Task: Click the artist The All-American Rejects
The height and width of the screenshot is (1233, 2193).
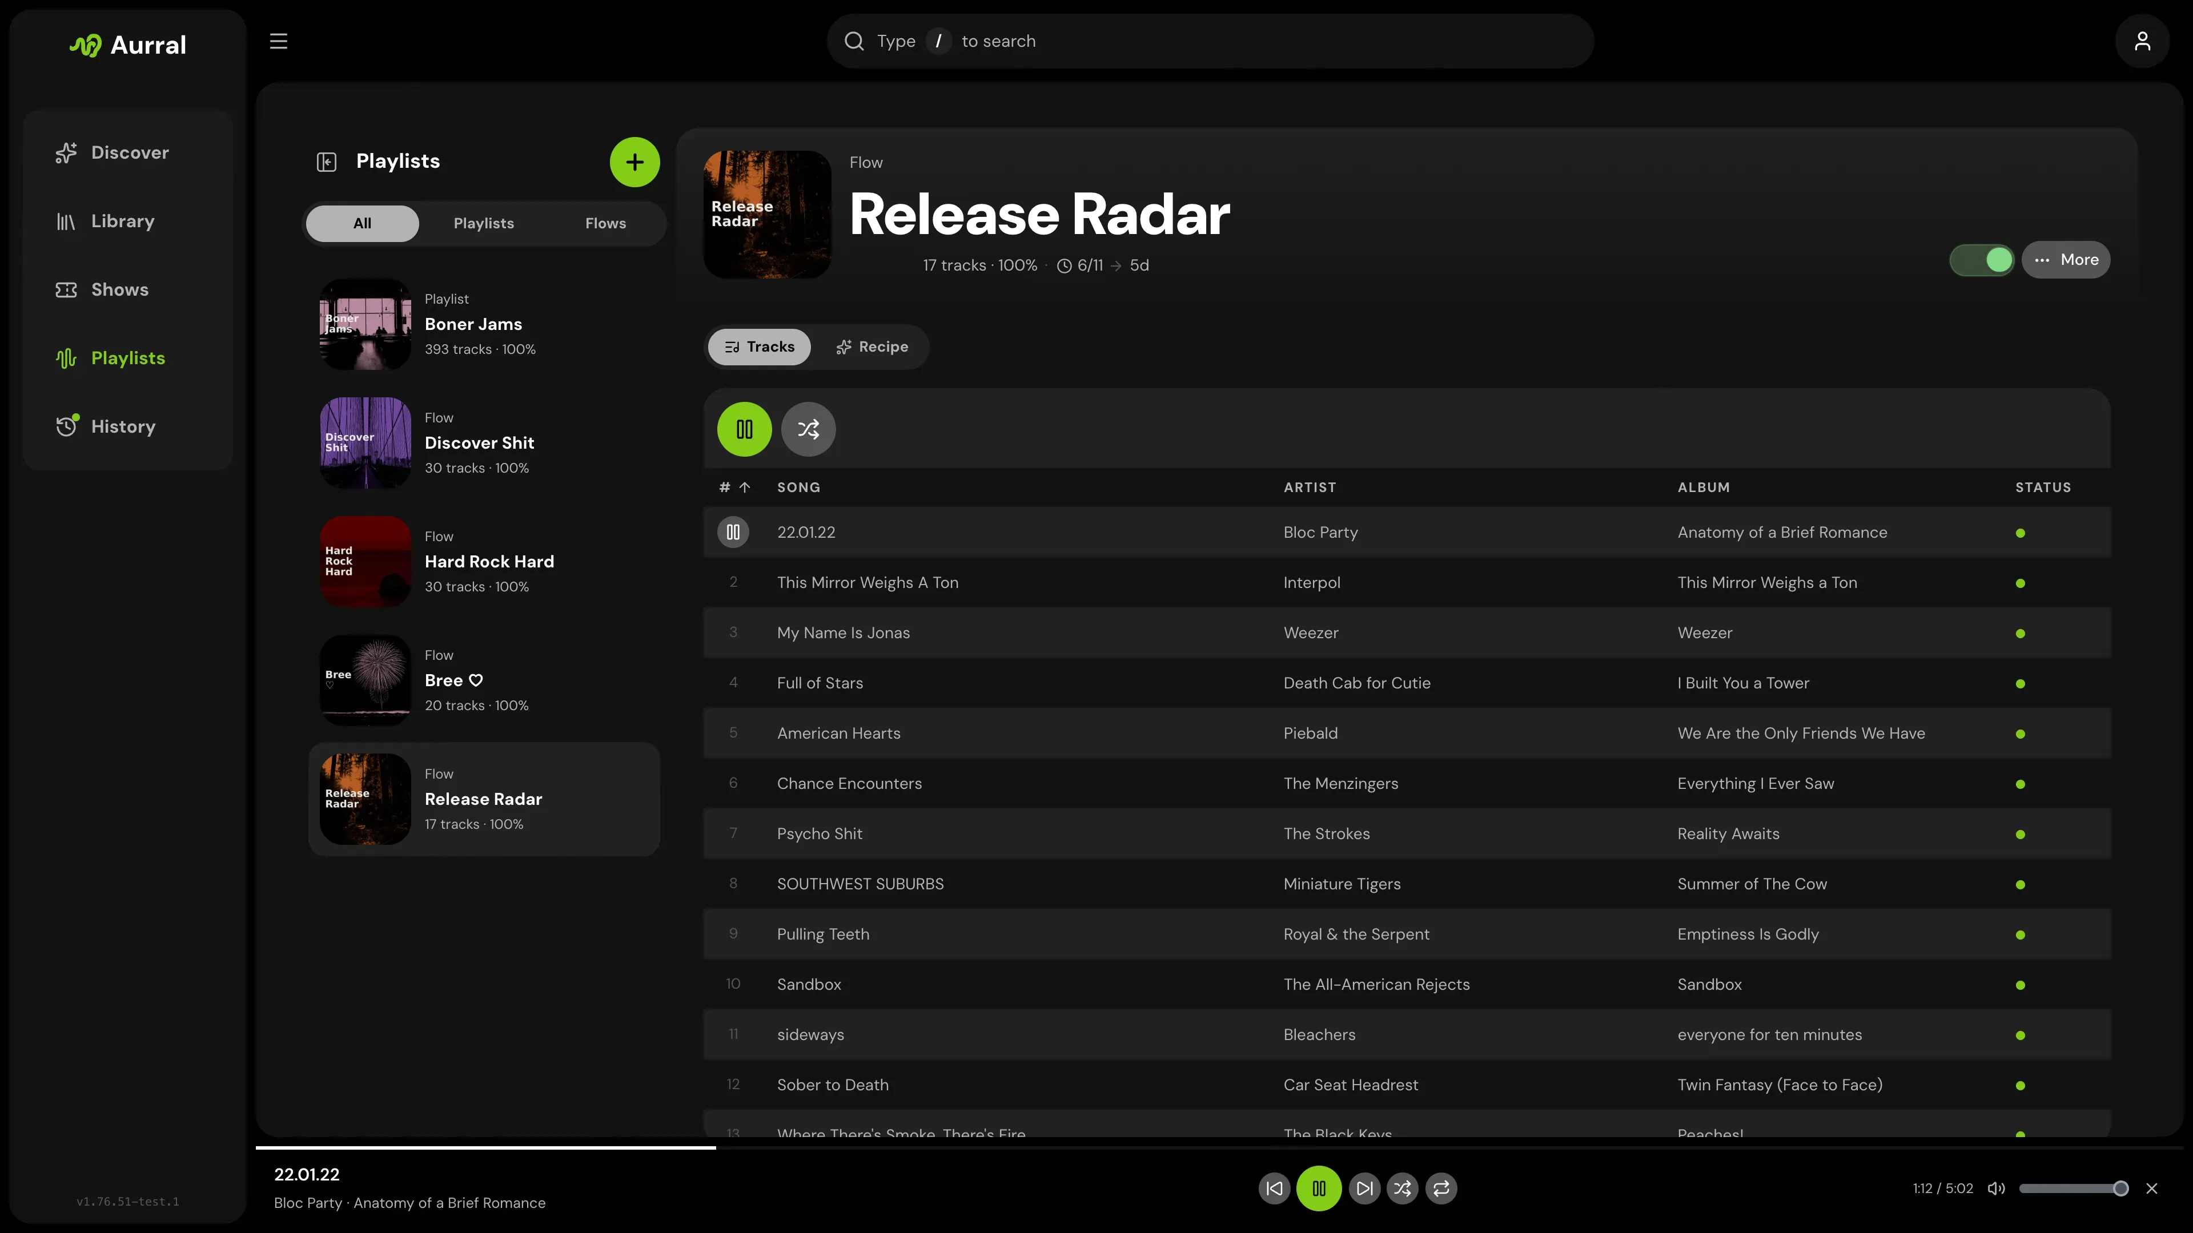Action: [x=1376, y=984]
